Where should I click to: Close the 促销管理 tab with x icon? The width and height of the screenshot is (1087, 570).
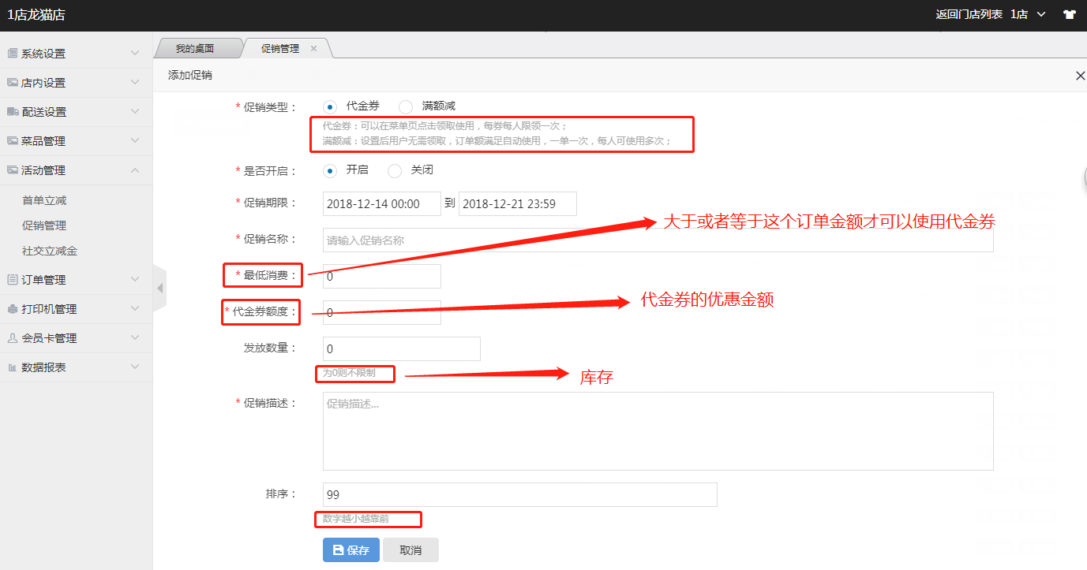click(313, 49)
